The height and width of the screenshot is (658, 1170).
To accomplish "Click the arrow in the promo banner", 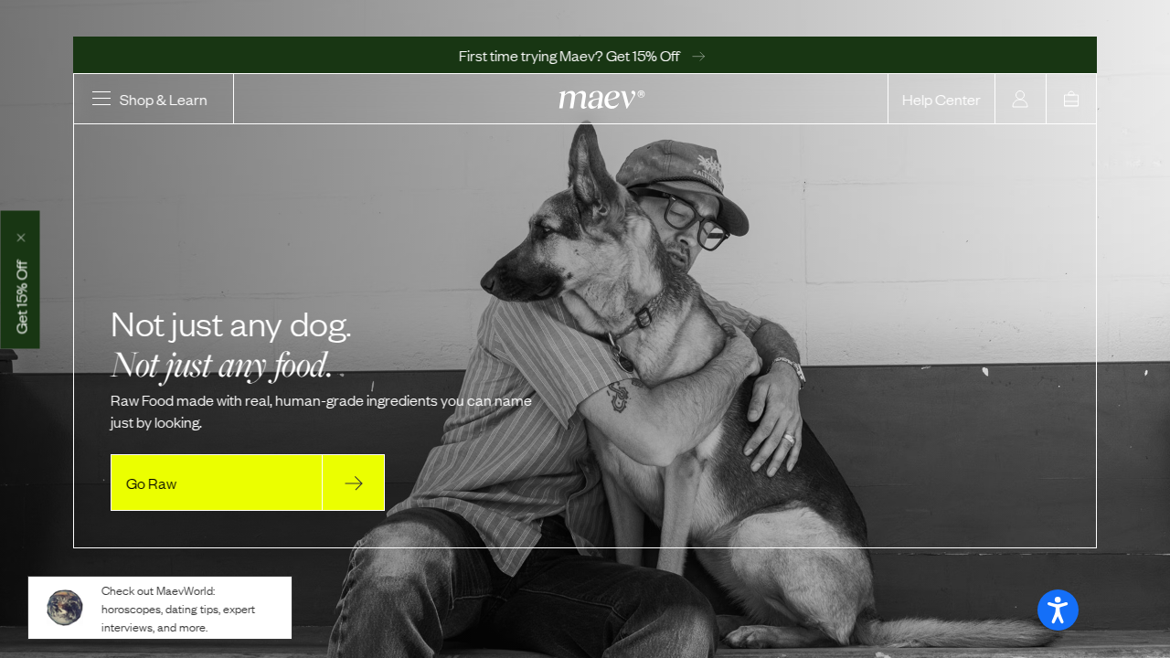I will [698, 56].
